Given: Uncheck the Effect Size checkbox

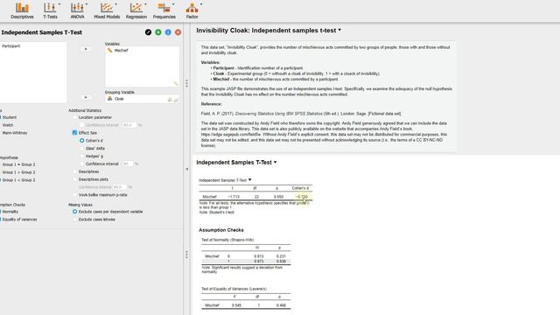Looking at the screenshot, I should pyautogui.click(x=74, y=132).
